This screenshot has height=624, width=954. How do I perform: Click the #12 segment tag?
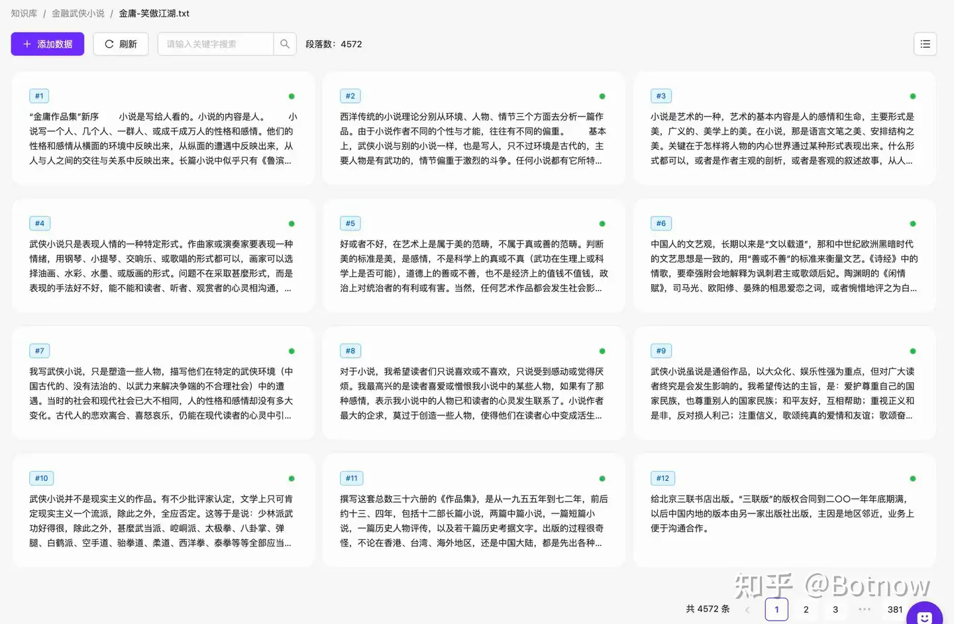tap(662, 478)
